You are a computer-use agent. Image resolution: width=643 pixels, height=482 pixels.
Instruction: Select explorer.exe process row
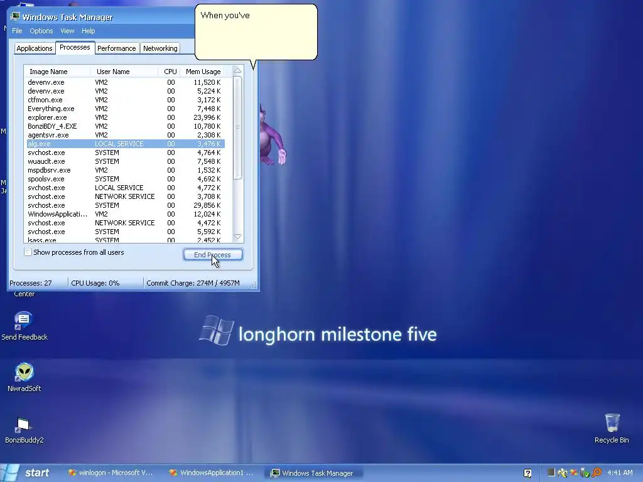point(126,117)
